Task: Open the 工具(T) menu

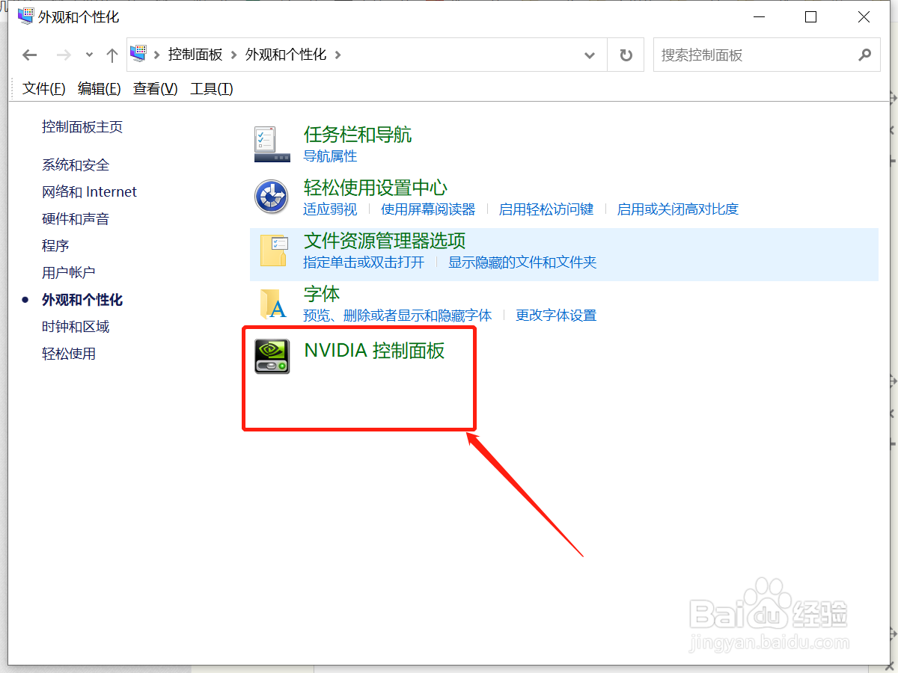Action: pyautogui.click(x=212, y=89)
